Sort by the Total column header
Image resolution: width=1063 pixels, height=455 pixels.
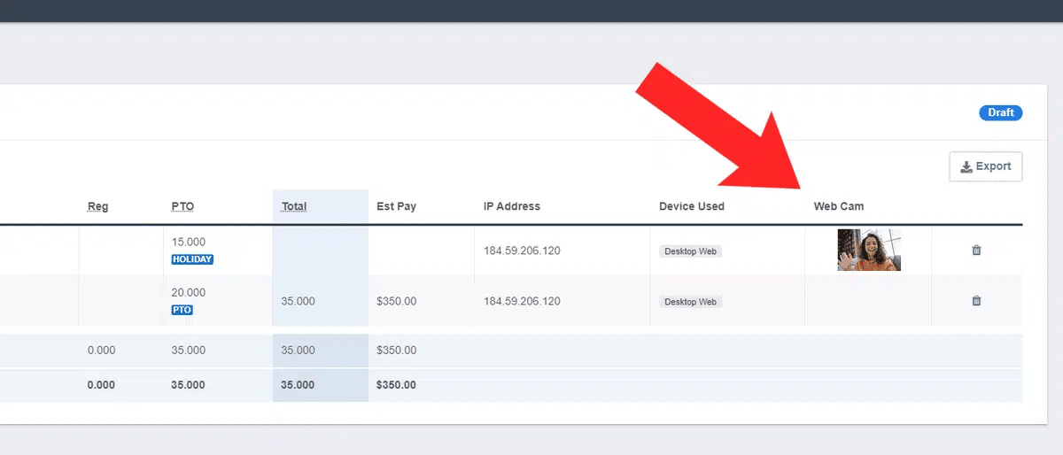coord(294,206)
